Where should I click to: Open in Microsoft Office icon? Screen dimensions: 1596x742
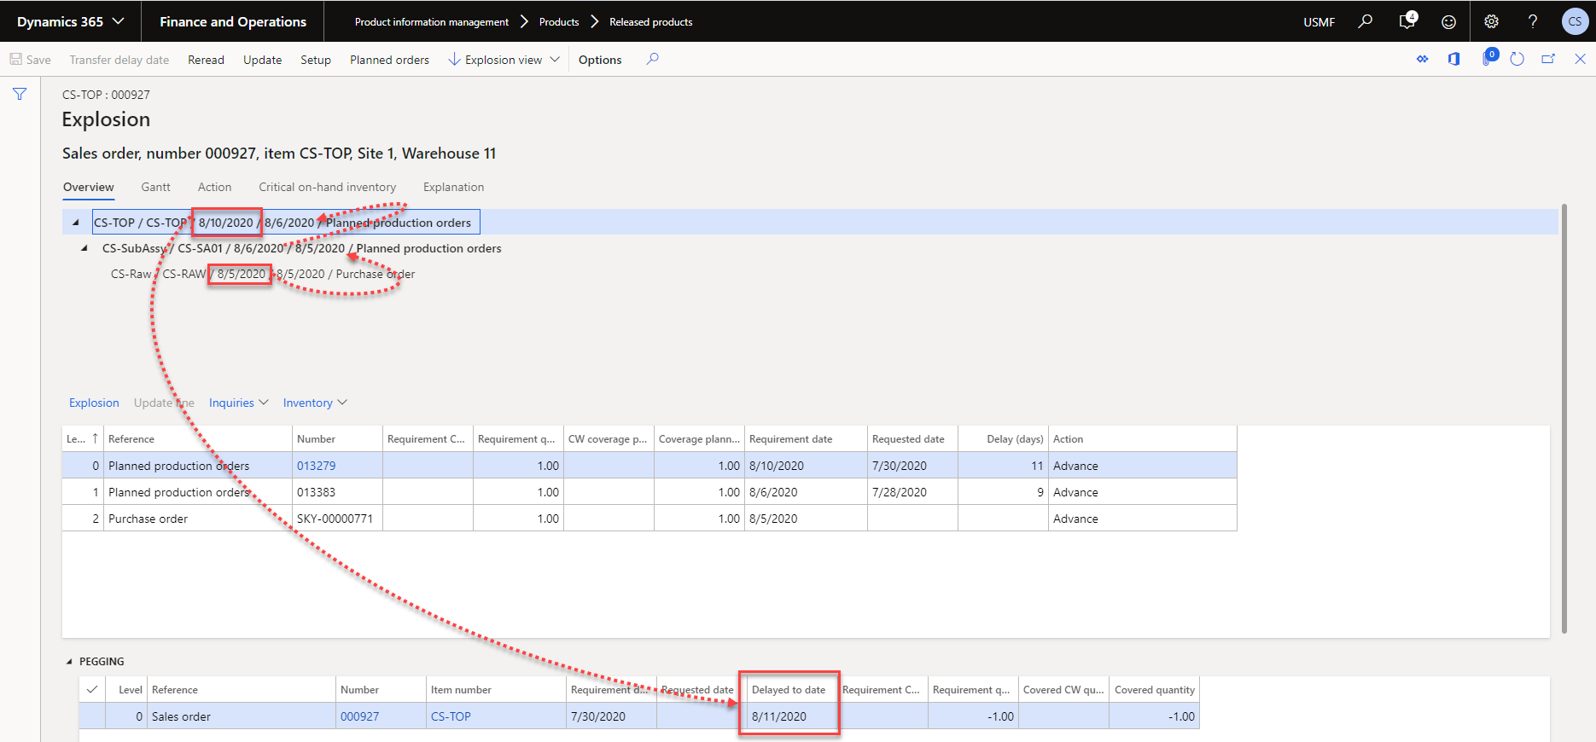[1453, 60]
